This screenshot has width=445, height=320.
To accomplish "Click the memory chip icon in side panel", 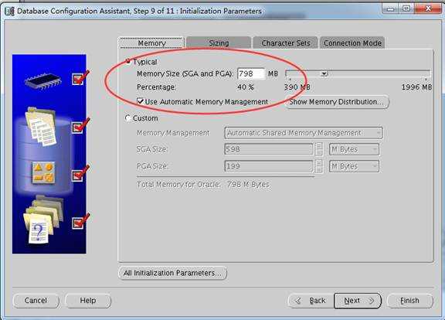I will pos(43,81).
